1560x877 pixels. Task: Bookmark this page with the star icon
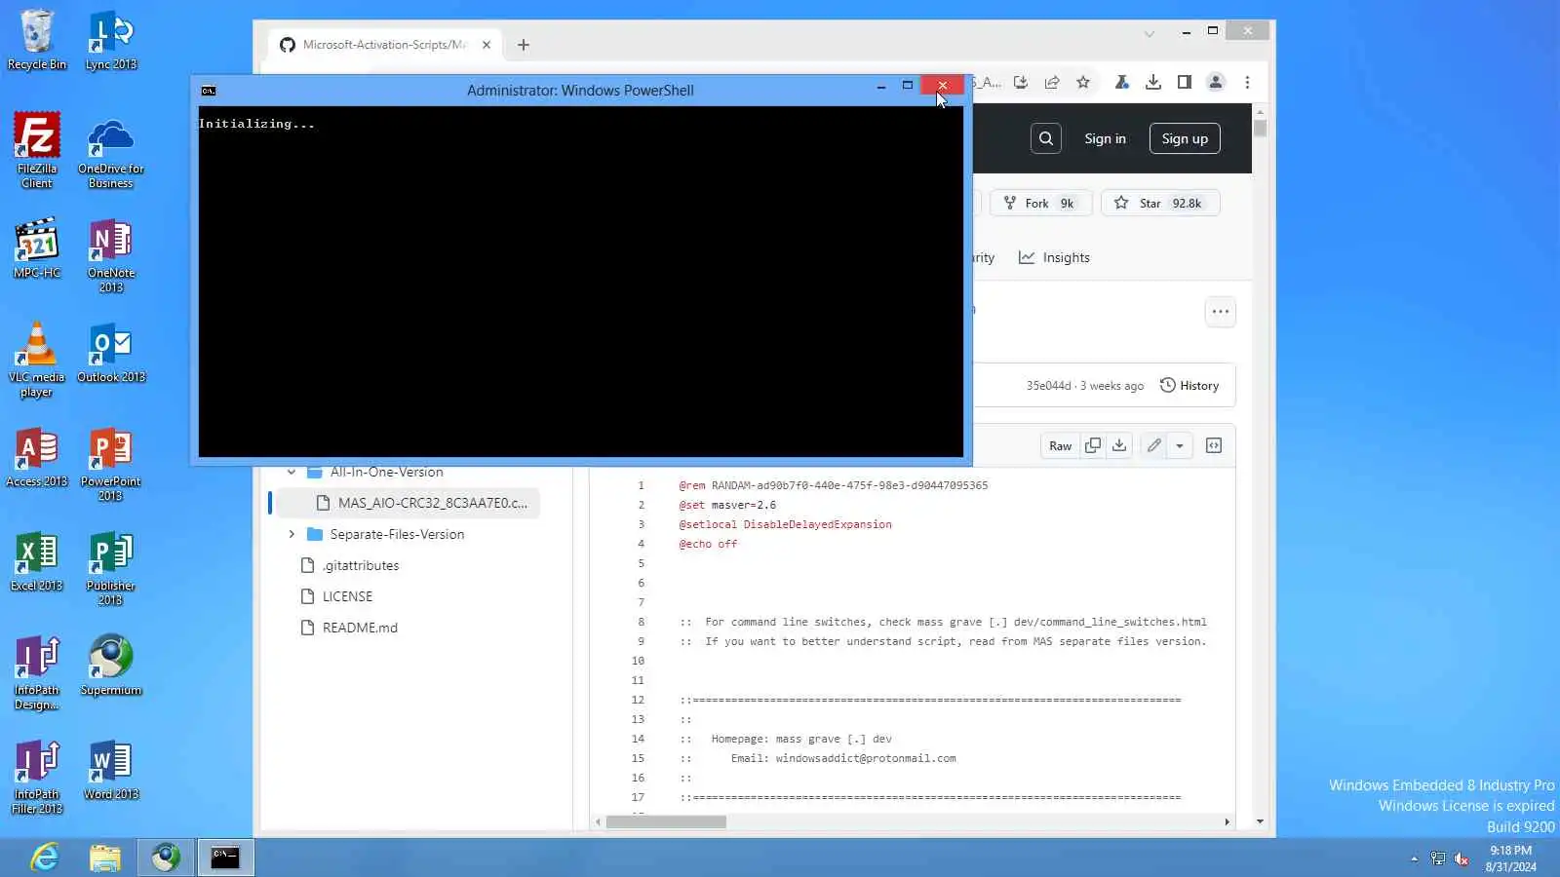tap(1083, 83)
